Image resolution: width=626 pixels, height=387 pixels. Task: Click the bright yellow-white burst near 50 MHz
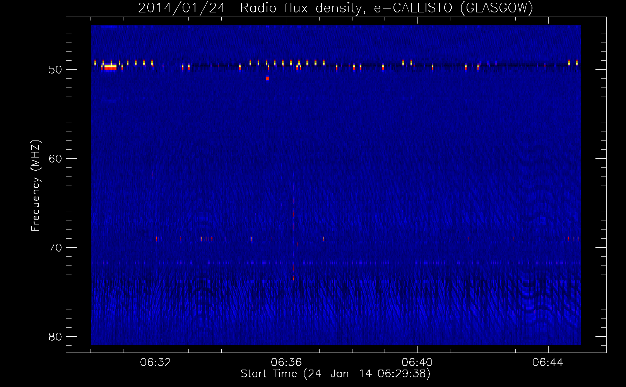point(110,67)
